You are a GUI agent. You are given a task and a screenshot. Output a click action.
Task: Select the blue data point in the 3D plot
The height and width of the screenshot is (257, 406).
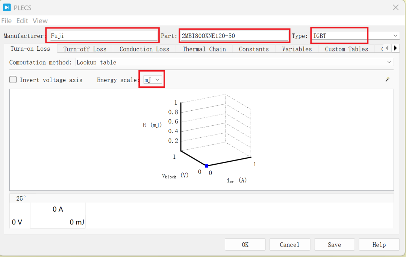[x=207, y=166]
